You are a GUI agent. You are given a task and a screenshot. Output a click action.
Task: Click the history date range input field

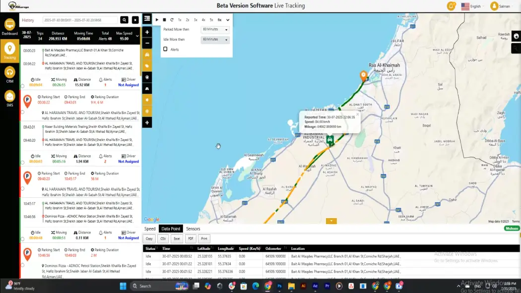coord(80,20)
